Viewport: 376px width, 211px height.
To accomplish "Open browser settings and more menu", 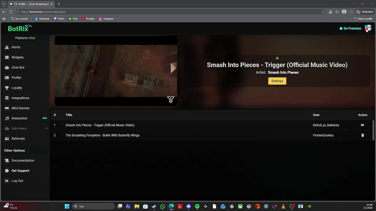I will point(351,12).
